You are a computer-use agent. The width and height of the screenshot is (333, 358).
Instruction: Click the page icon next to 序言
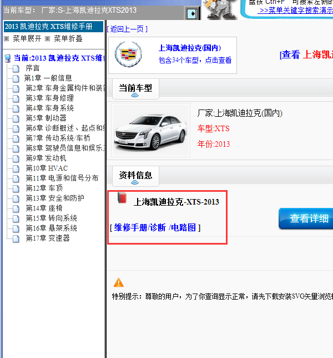pyautogui.click(x=16, y=68)
